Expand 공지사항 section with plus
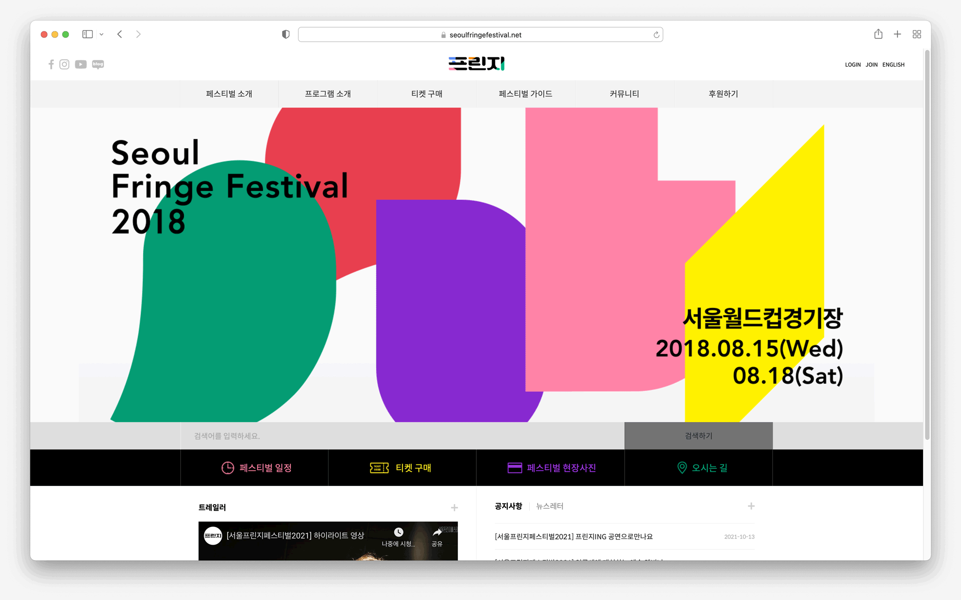 coord(751,506)
